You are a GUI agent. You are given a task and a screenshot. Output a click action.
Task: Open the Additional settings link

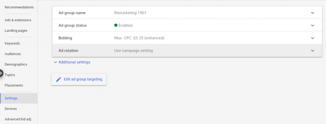point(74,62)
